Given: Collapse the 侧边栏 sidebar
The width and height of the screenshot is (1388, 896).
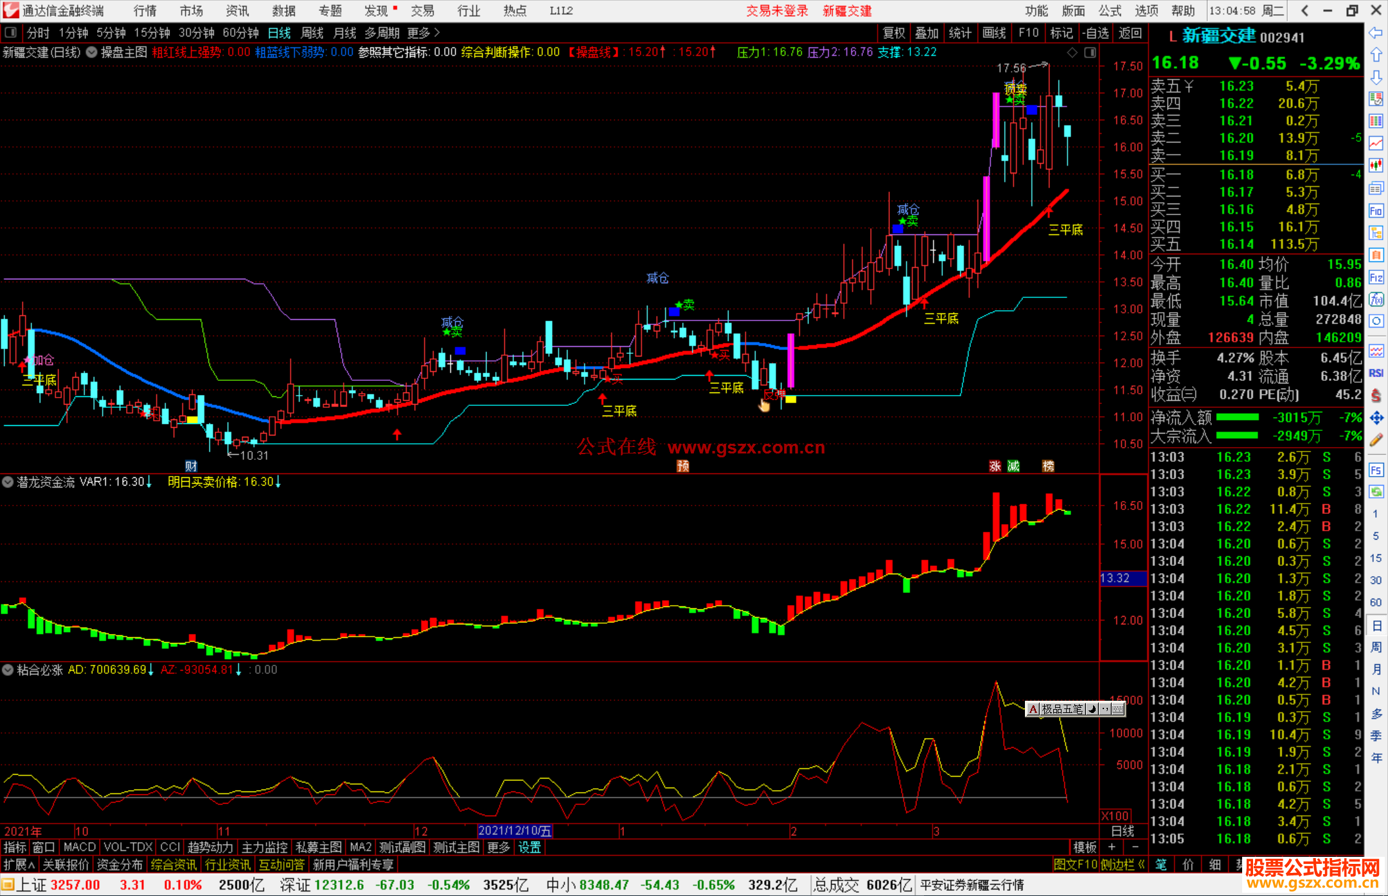Looking at the screenshot, I should (1123, 865).
